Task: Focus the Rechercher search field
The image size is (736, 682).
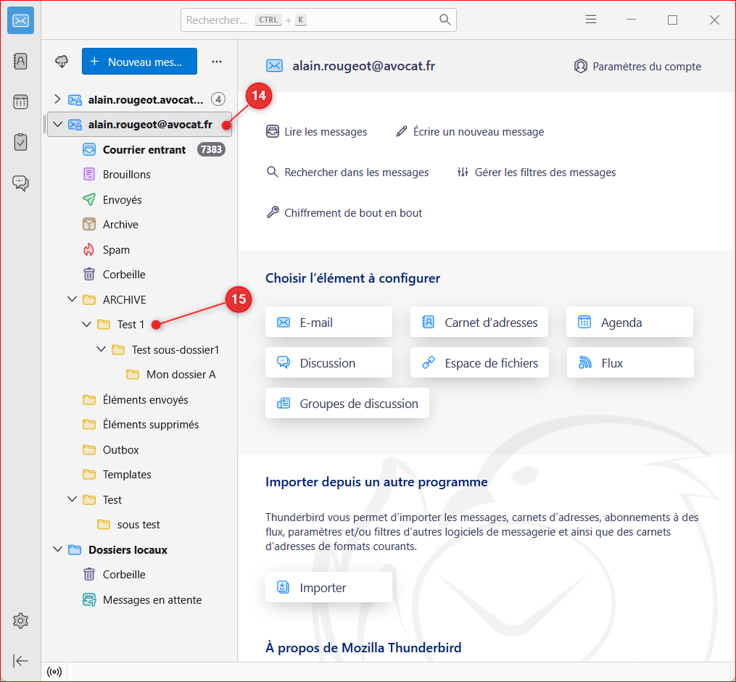Action: coord(318,20)
